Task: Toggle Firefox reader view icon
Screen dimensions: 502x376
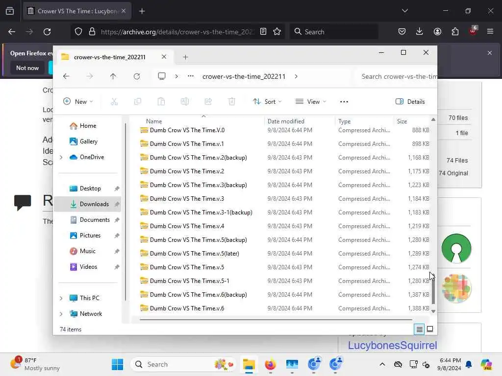Action: 263,32
